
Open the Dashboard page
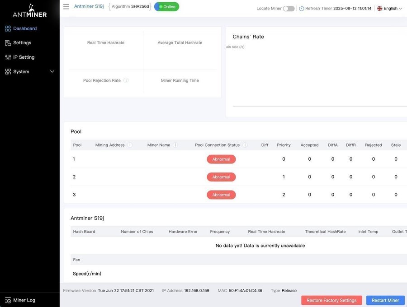[x=25, y=28]
